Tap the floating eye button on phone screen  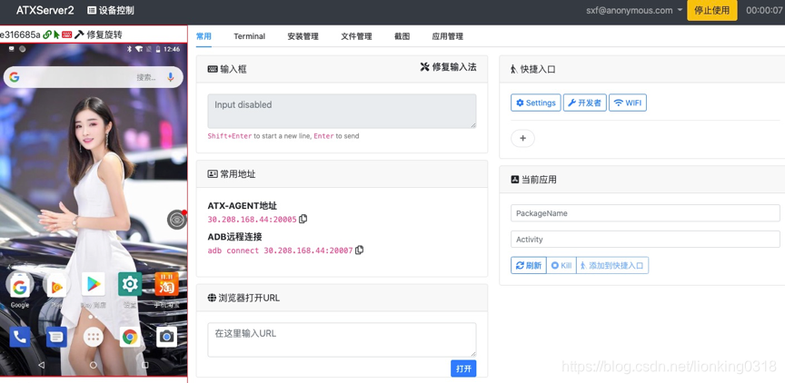click(x=177, y=220)
